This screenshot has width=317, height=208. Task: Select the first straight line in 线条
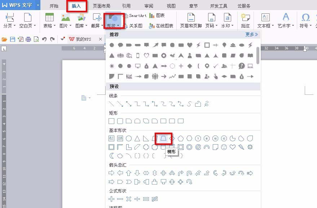click(111, 104)
